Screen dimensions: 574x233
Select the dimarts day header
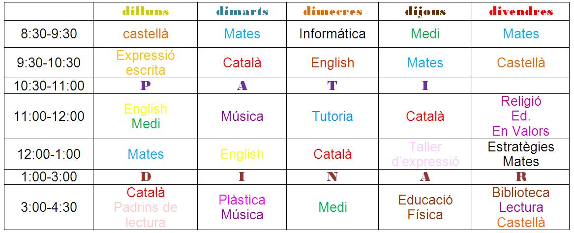[x=242, y=12]
